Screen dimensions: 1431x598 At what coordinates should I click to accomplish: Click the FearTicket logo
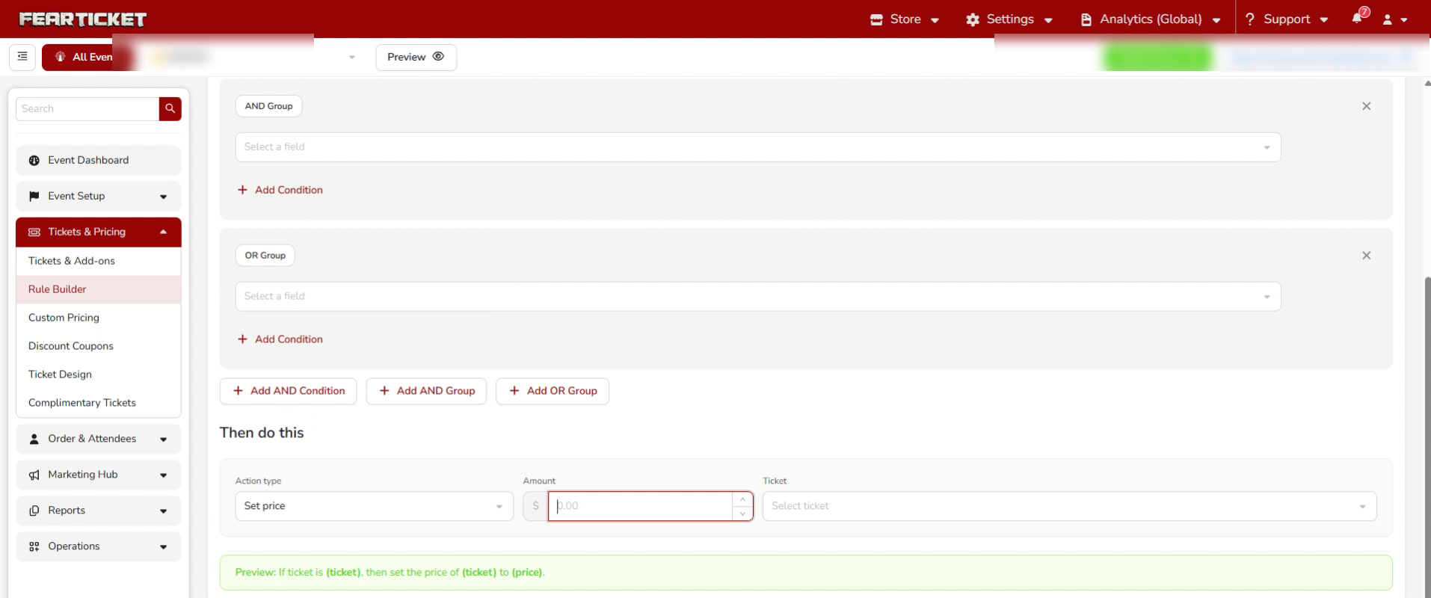coord(82,19)
